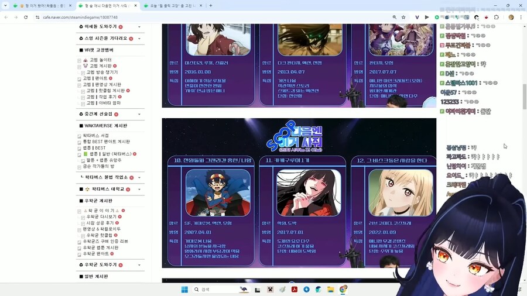Open the teal taskbar app left of File Explorer
527x296 pixels.
[319, 290]
